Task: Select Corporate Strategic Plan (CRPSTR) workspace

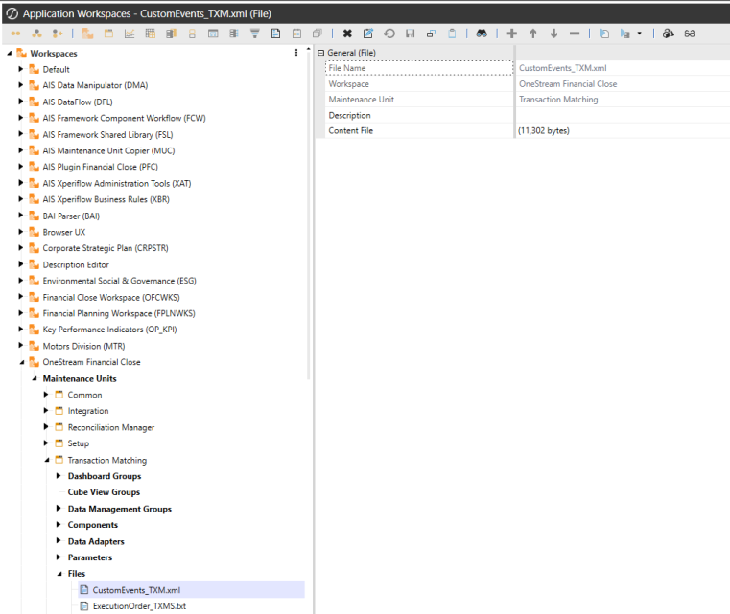Action: [106, 248]
